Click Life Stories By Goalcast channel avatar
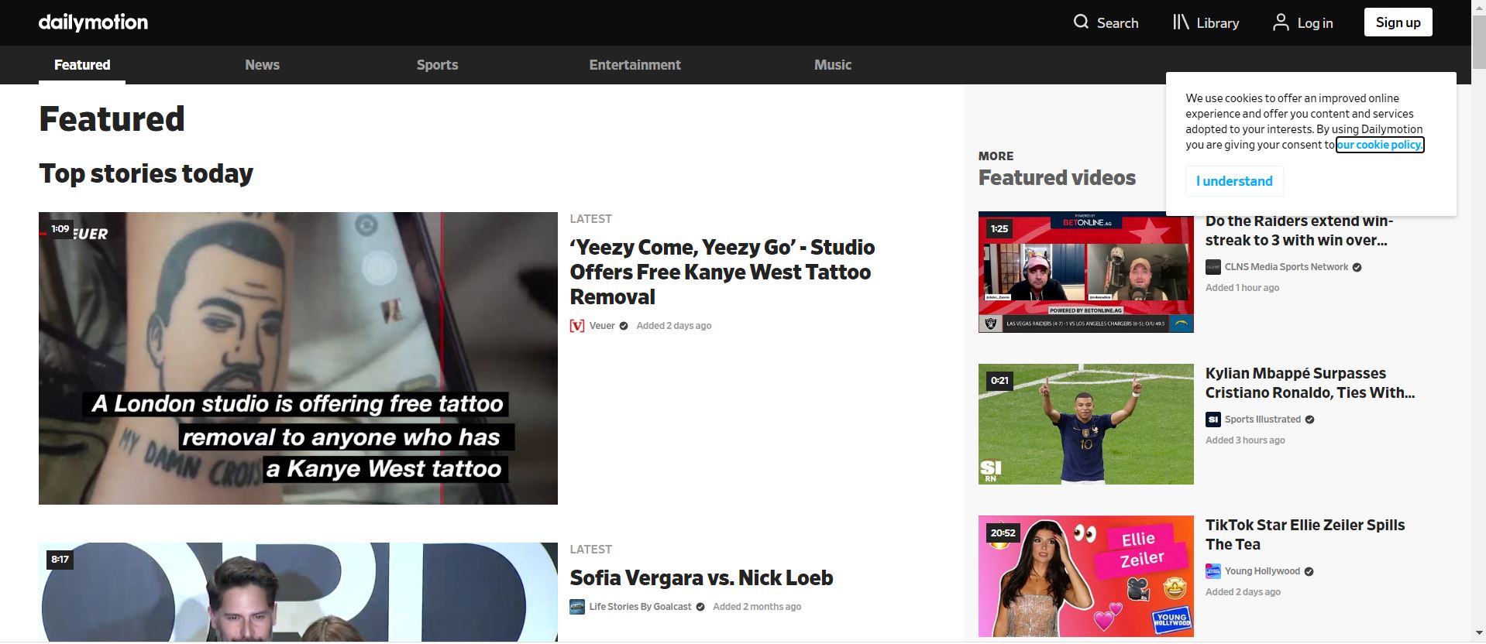 click(x=577, y=607)
